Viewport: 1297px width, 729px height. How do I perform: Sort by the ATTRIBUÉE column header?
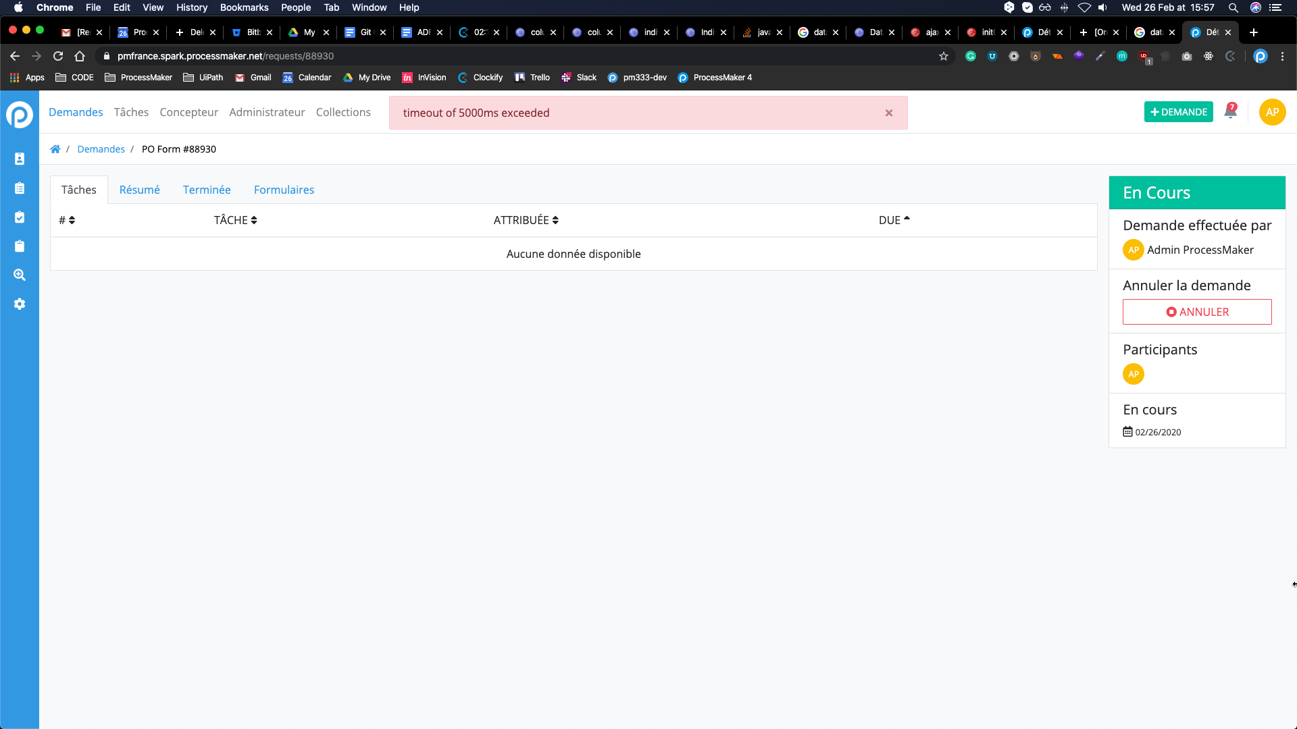(526, 220)
